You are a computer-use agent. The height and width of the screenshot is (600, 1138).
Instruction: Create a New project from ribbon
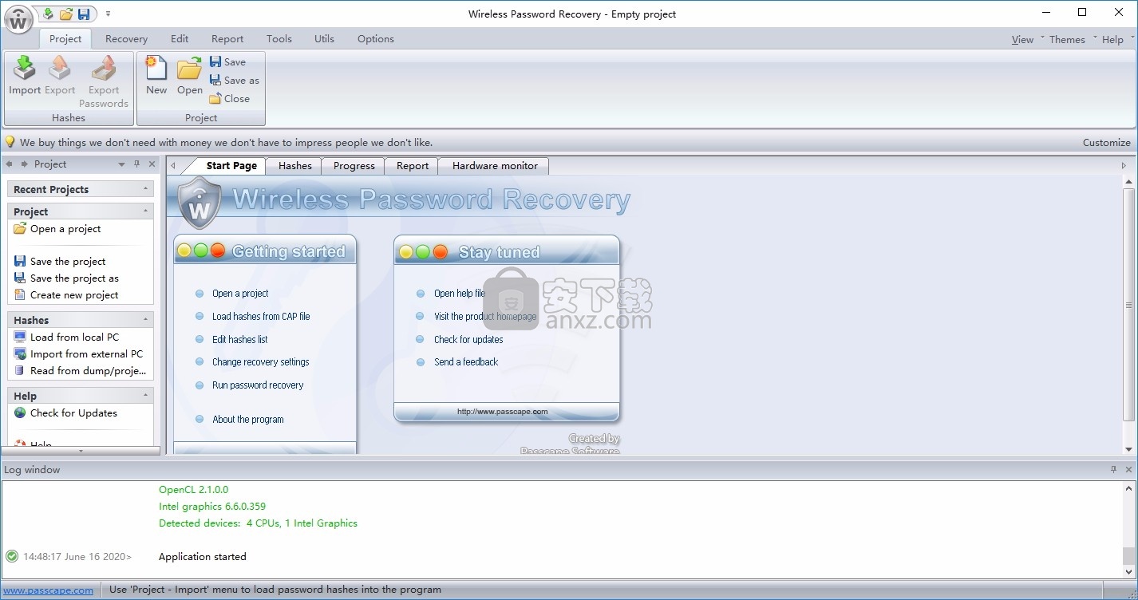pyautogui.click(x=156, y=76)
